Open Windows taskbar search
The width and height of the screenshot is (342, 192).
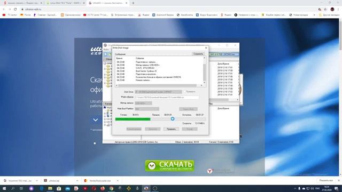(x=13, y=188)
